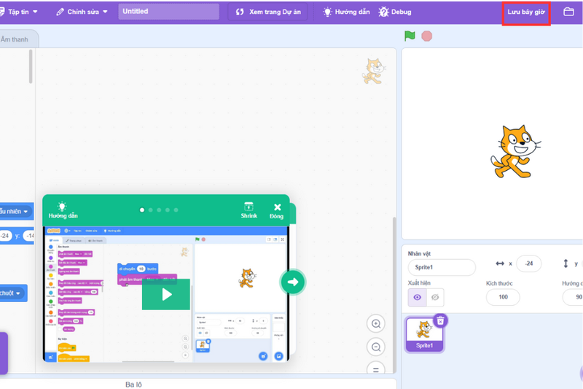Screen dimensions: 583x389
Task: Select the first tutorial step dot
Action: pyautogui.click(x=142, y=210)
